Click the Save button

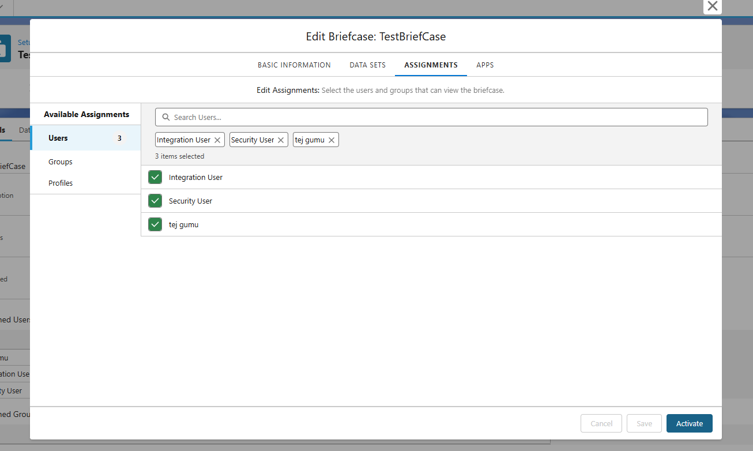click(644, 423)
